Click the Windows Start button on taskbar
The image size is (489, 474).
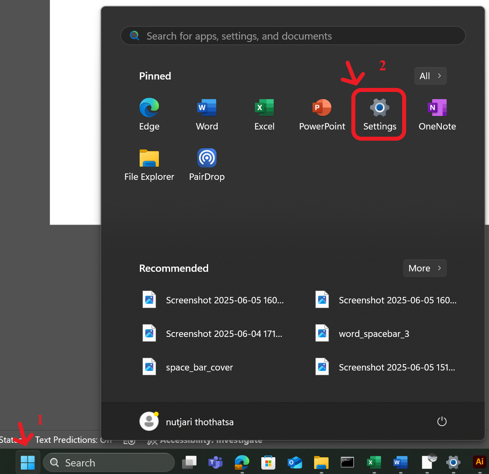[28, 463]
